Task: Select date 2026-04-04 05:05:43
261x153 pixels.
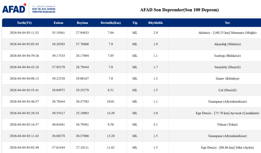Action: pyautogui.click(x=24, y=44)
